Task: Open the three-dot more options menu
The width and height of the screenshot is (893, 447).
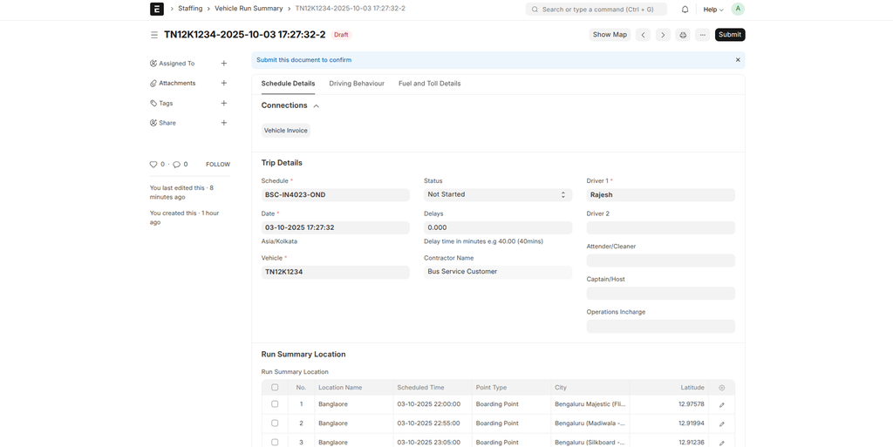Action: [702, 35]
